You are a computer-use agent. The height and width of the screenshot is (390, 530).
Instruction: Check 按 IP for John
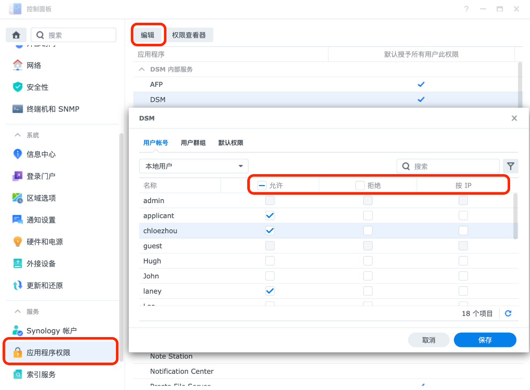coord(463,276)
